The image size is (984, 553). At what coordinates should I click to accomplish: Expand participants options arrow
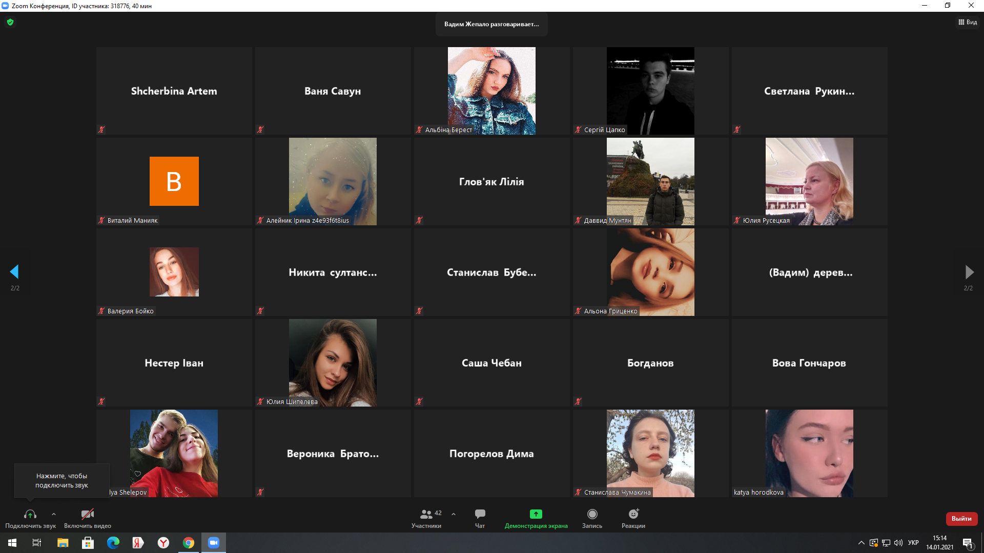point(454,514)
